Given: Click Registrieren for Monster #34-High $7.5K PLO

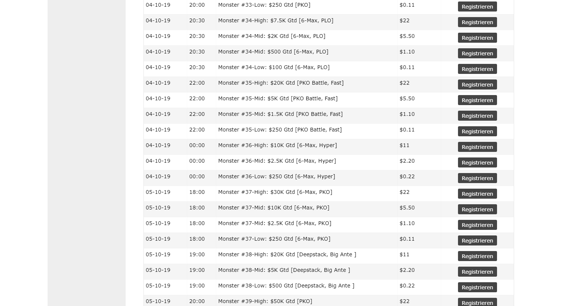Looking at the screenshot, I should point(477,22).
